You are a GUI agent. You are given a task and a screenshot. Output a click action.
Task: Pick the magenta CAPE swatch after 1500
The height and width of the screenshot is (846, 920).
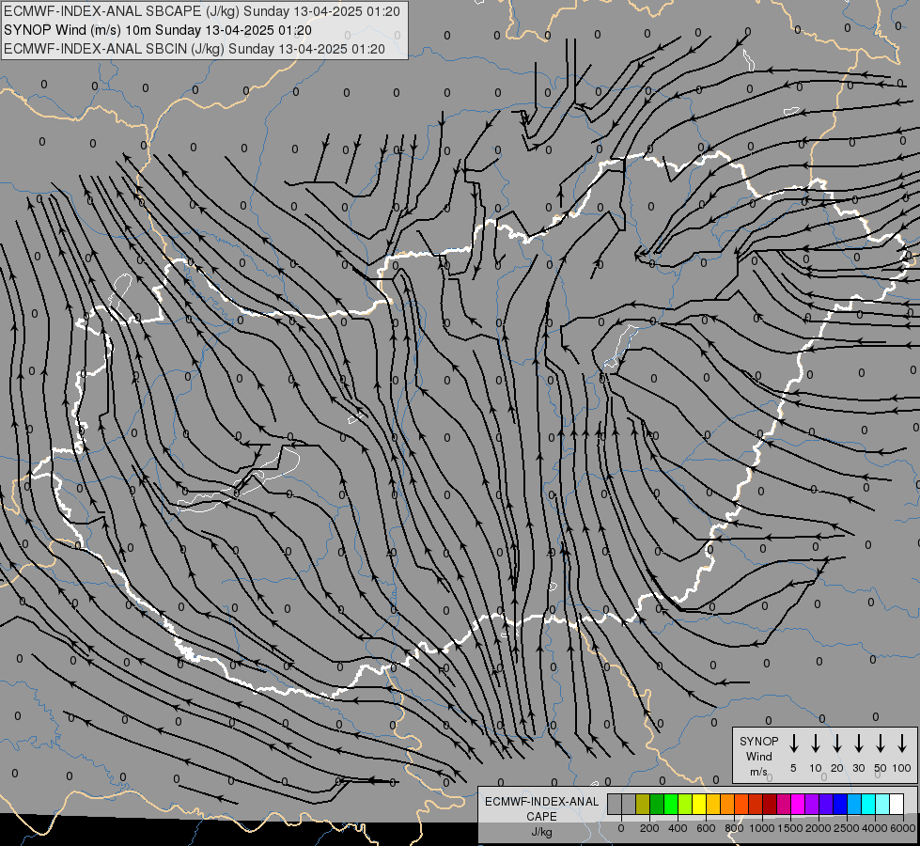[x=798, y=804]
